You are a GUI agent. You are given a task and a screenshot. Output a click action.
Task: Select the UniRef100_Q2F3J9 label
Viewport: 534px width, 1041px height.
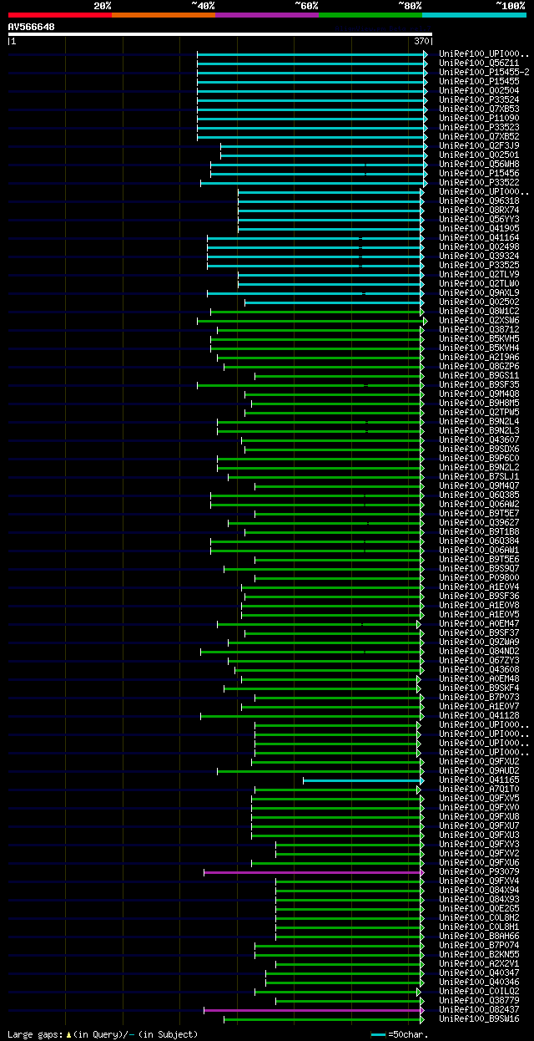click(479, 145)
